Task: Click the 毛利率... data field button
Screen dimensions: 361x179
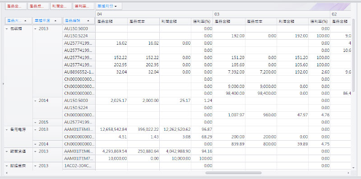Action: (x=83, y=6)
